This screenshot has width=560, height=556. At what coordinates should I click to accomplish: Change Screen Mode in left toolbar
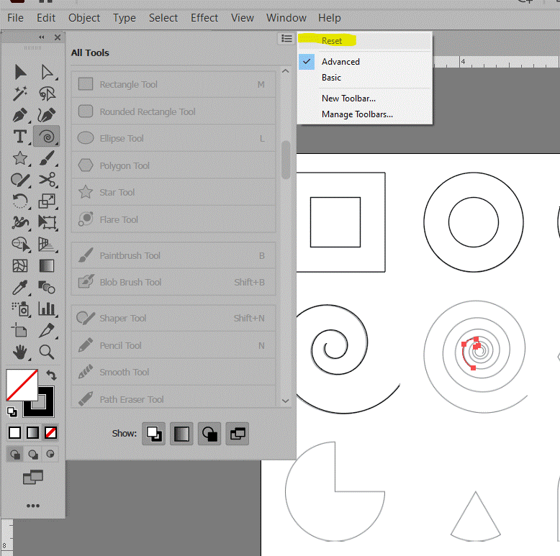(x=33, y=477)
